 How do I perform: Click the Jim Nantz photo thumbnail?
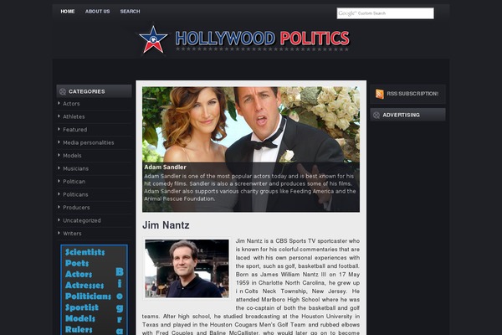click(187, 269)
